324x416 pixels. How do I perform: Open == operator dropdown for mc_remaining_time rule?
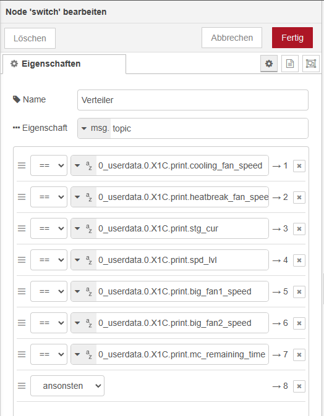[49, 354]
